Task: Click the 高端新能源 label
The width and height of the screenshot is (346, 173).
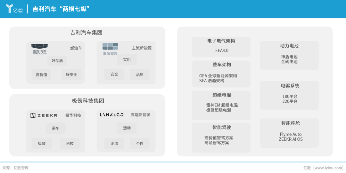Action: 141,115
